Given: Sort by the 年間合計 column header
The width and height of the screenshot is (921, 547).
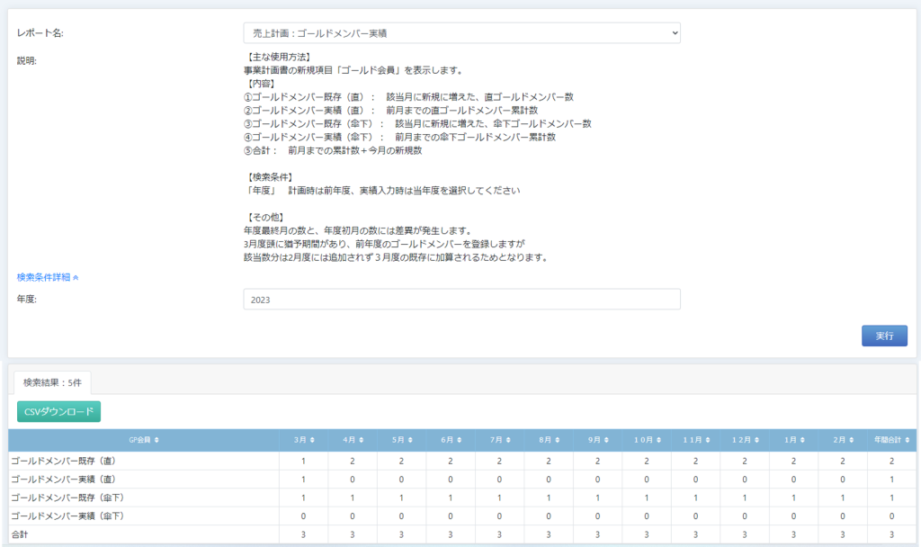Looking at the screenshot, I should click(892, 440).
